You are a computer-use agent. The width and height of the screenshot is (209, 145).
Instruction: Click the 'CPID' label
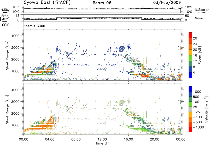[6, 25]
